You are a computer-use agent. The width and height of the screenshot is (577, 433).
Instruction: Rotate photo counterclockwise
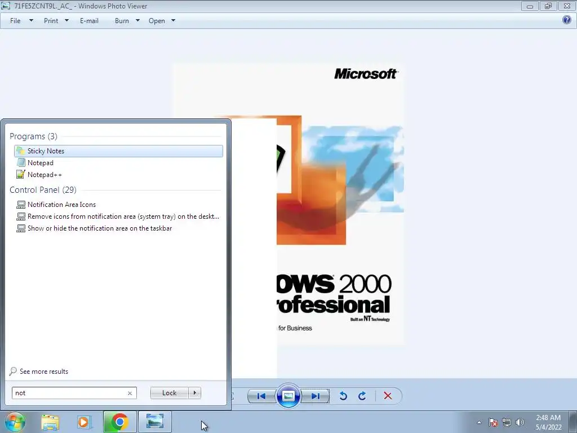[x=343, y=396]
